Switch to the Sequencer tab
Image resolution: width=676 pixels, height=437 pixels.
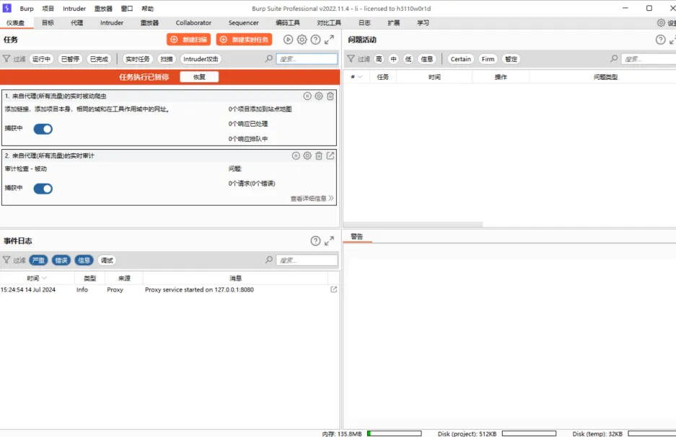(244, 23)
